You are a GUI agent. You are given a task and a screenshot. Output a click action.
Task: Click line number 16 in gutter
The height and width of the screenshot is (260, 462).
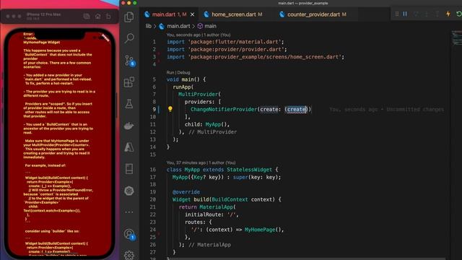pyautogui.click(x=152, y=170)
